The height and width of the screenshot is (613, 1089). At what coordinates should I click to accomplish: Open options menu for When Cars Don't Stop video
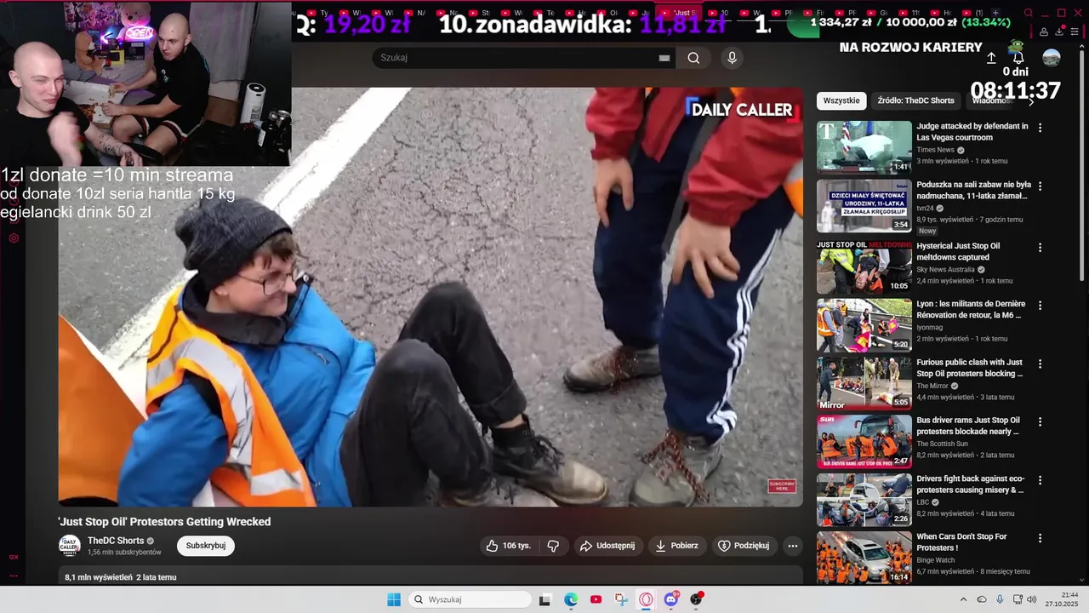[x=1040, y=538]
